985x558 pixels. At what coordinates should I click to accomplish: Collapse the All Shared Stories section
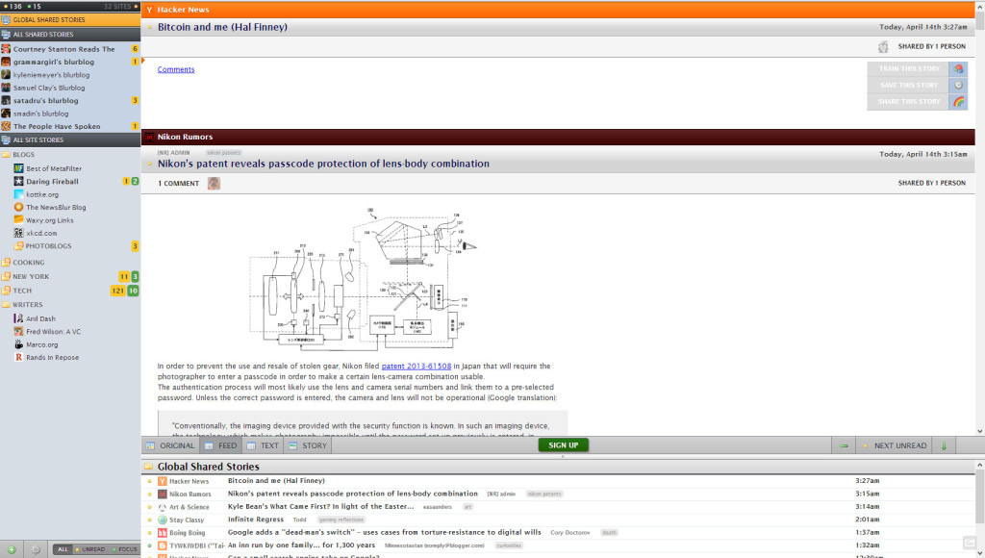click(70, 34)
